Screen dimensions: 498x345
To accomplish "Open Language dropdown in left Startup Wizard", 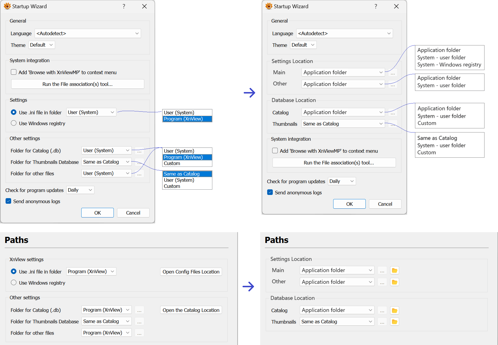I will click(88, 33).
